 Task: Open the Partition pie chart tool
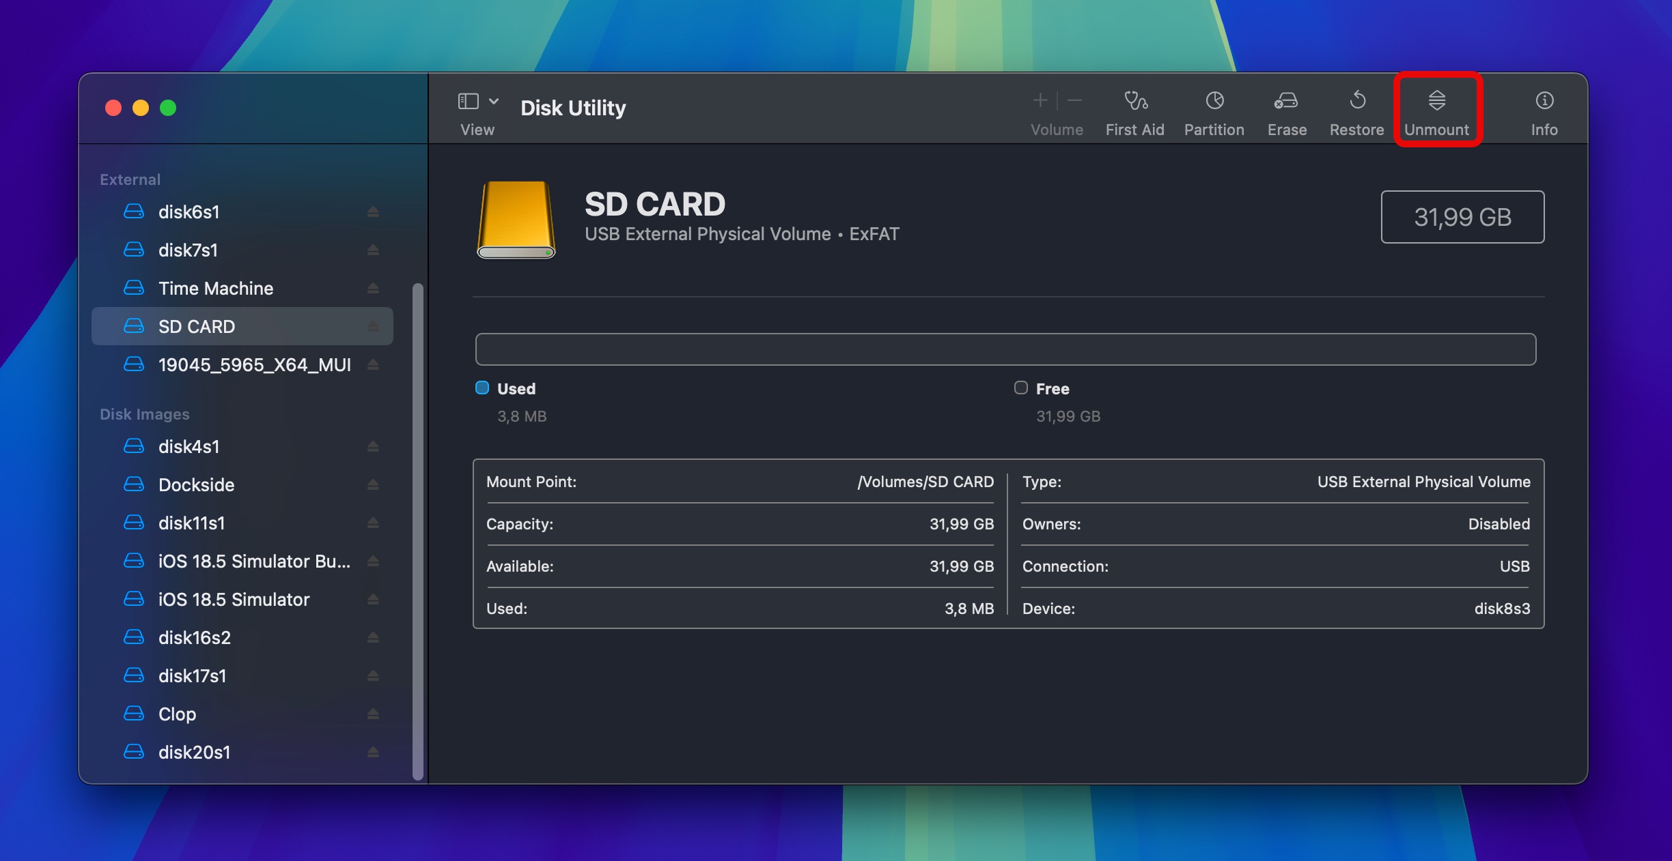pyautogui.click(x=1214, y=101)
